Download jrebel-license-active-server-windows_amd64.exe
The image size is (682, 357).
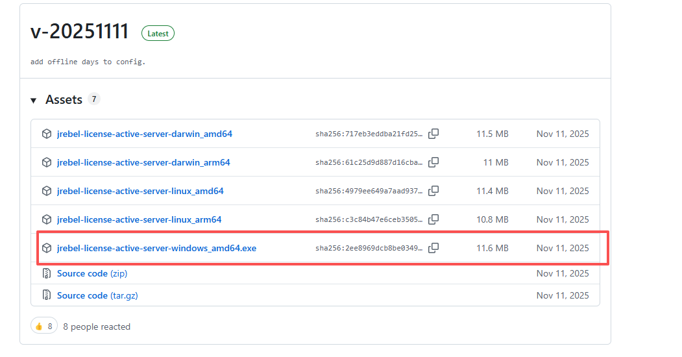(x=156, y=248)
